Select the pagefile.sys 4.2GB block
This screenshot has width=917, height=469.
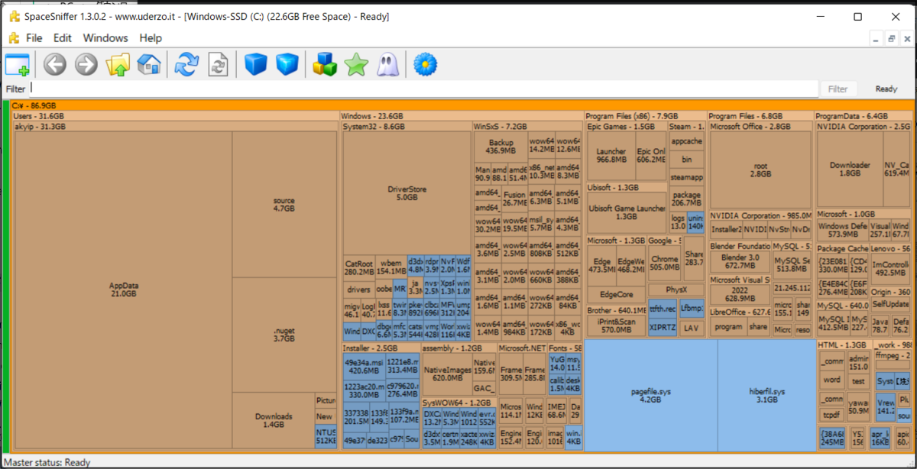click(650, 395)
